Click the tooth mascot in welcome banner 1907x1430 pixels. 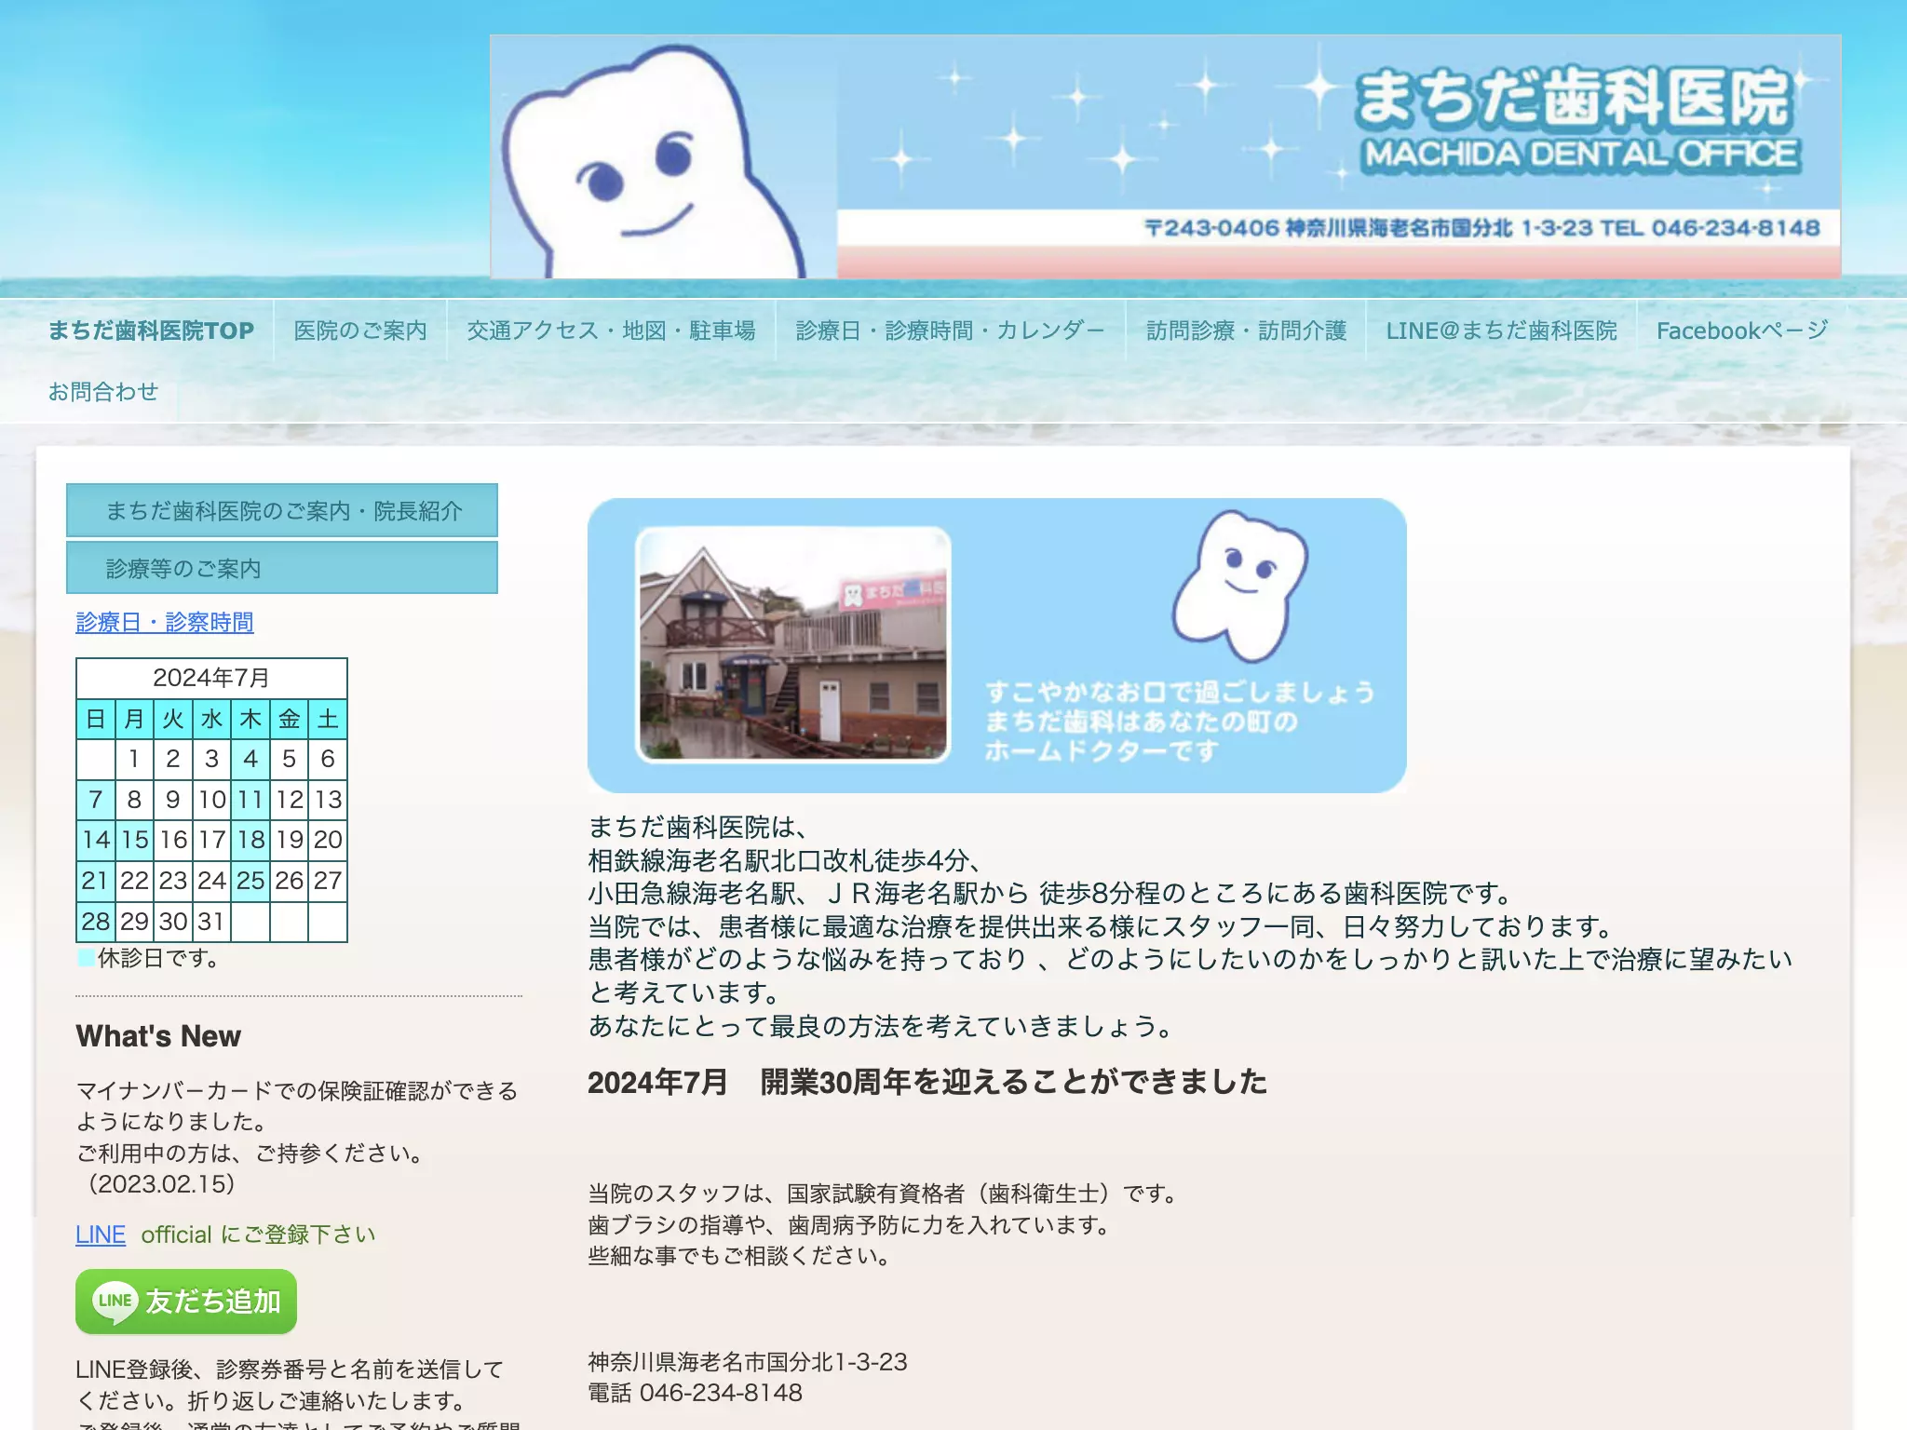[x=1239, y=586]
